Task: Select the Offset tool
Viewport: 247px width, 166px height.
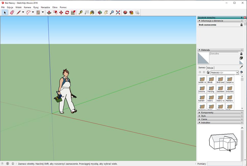Action: [x=55, y=12]
